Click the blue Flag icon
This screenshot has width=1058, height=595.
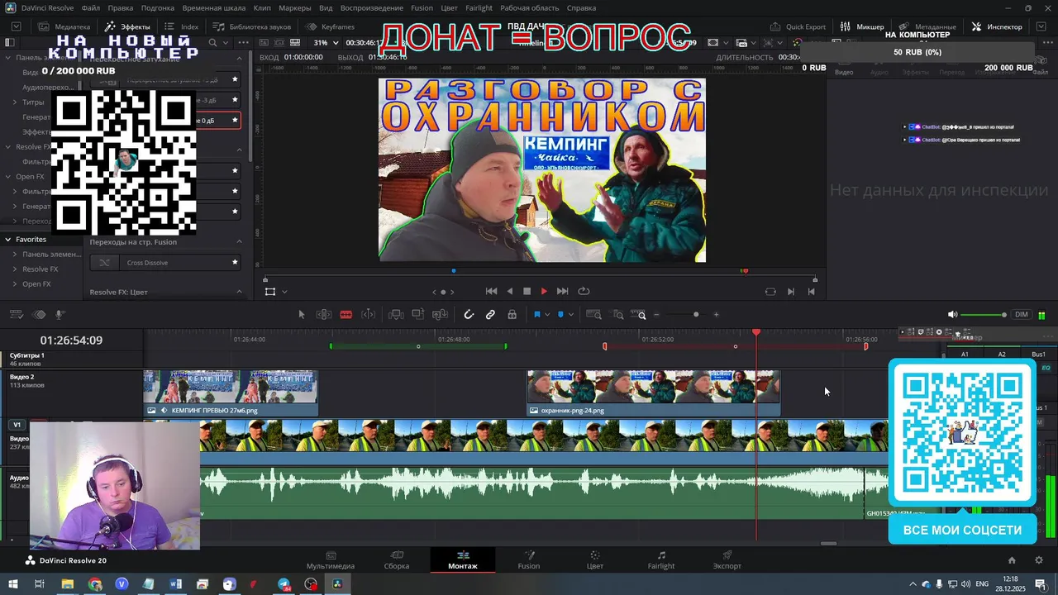536,314
